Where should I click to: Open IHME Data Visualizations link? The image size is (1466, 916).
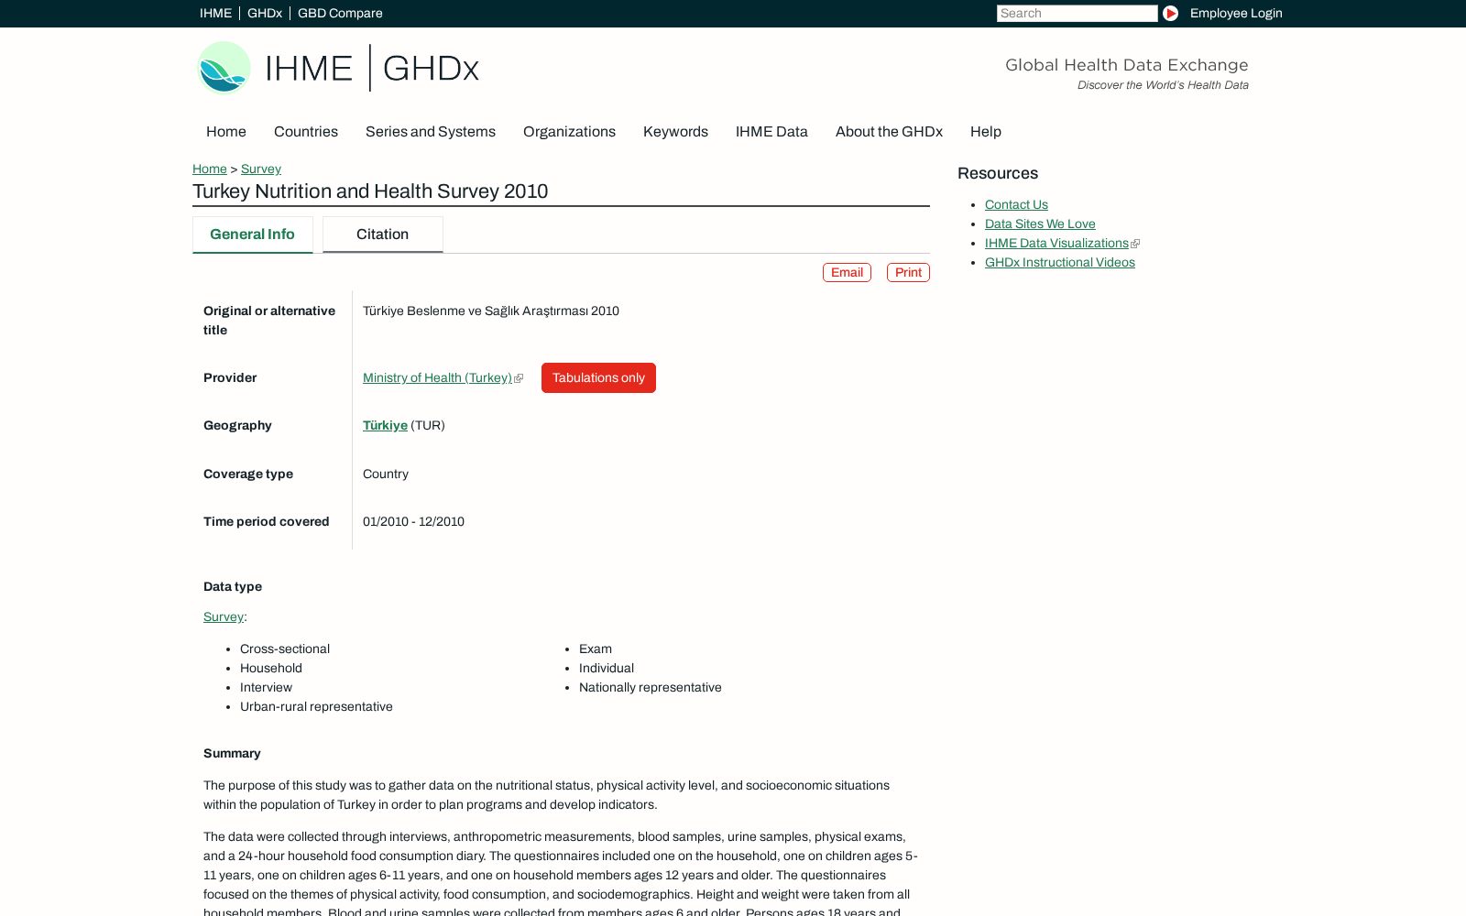1056,243
